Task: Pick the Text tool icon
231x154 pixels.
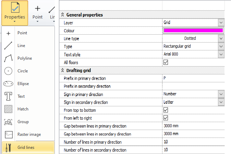Action: (x=8, y=96)
